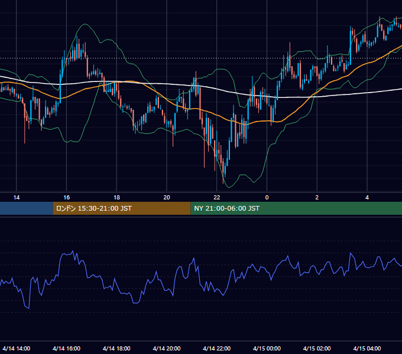Click the 4/14 20:00 oscillator date label
The width and height of the screenshot is (402, 354).
click(x=167, y=348)
